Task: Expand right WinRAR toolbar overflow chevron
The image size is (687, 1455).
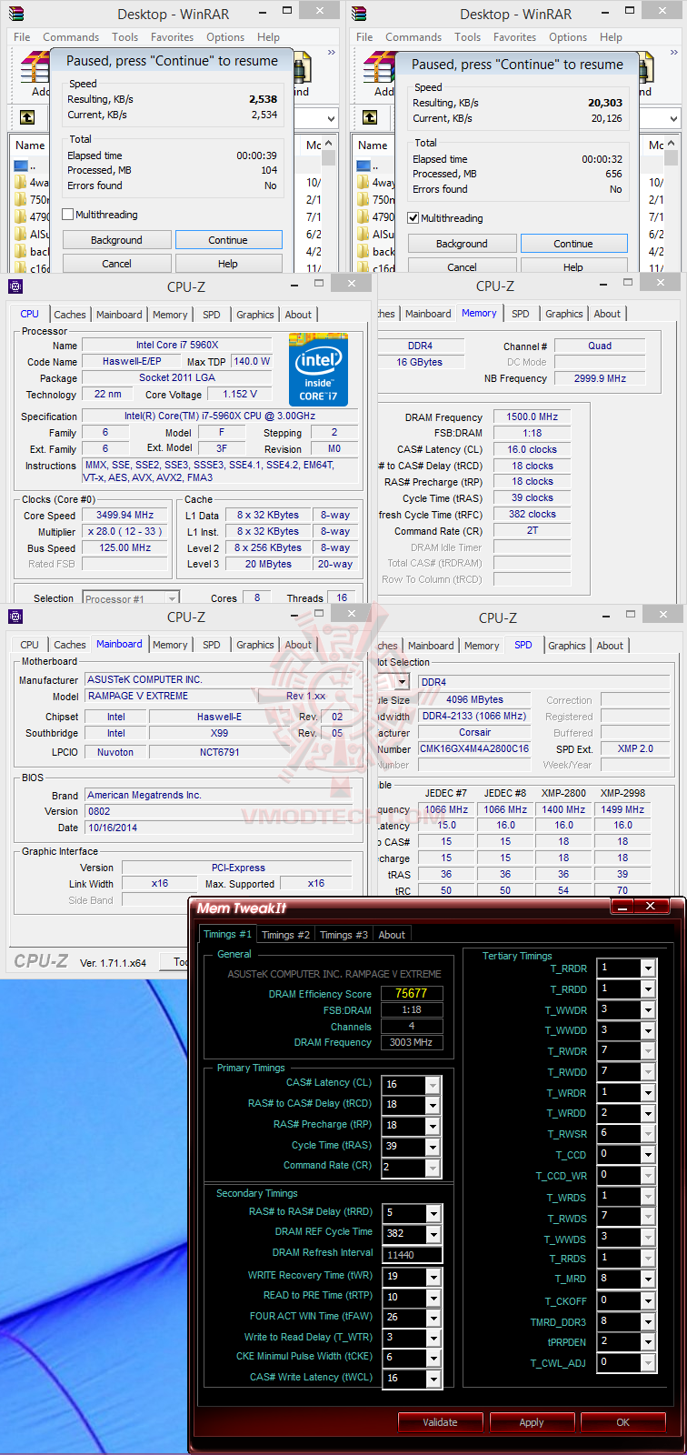Action: [674, 52]
